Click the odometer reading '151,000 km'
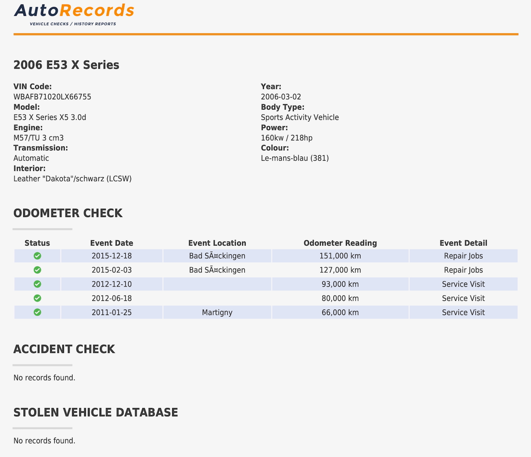 tap(340, 256)
